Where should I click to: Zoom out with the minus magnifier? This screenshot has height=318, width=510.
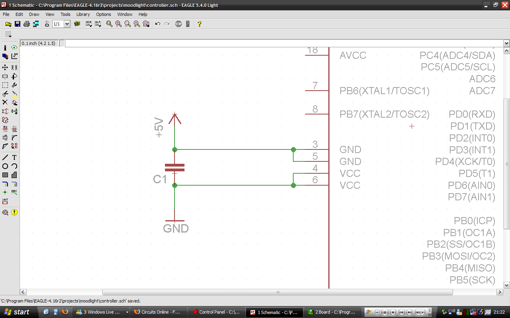pyautogui.click(x=128, y=24)
